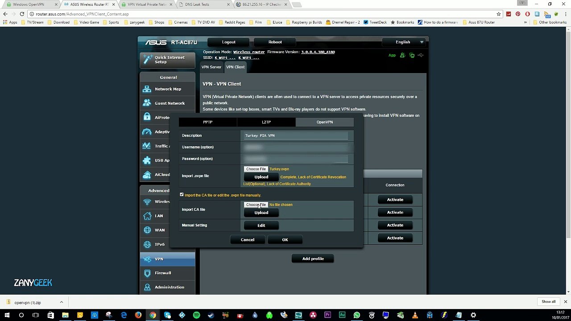Choose File for the CA import
Image resolution: width=571 pixels, height=321 pixels.
click(256, 205)
